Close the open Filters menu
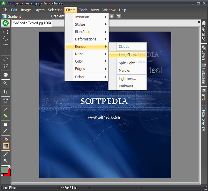 coord(71,10)
